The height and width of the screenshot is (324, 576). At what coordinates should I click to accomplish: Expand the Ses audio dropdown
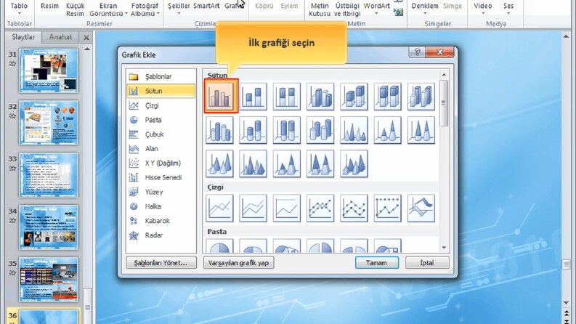(x=508, y=9)
